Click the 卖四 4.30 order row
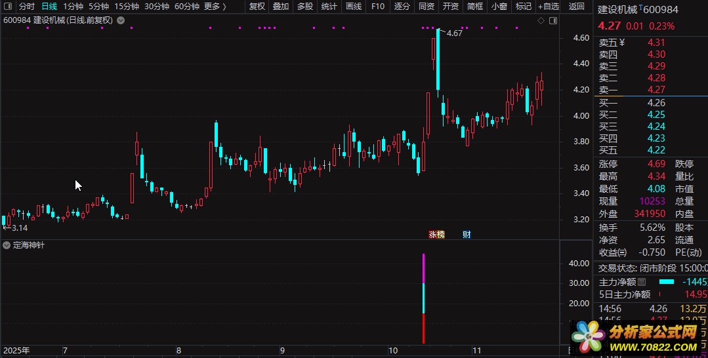708x358 pixels. pos(650,54)
